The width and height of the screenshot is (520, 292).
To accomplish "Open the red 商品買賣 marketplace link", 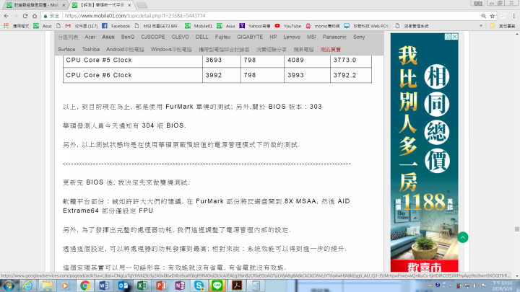I will pos(331,49).
